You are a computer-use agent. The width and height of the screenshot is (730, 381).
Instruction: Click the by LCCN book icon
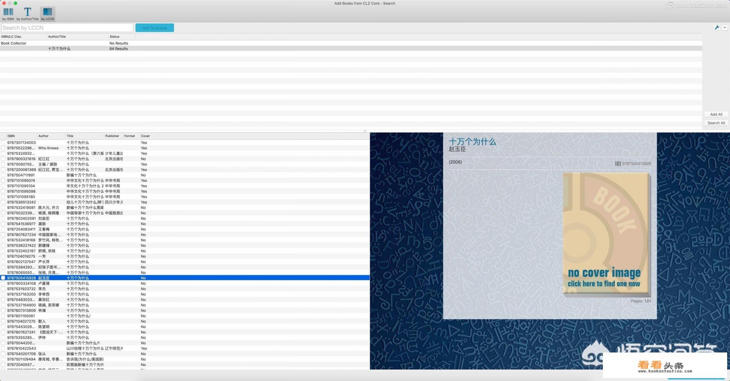pos(48,13)
